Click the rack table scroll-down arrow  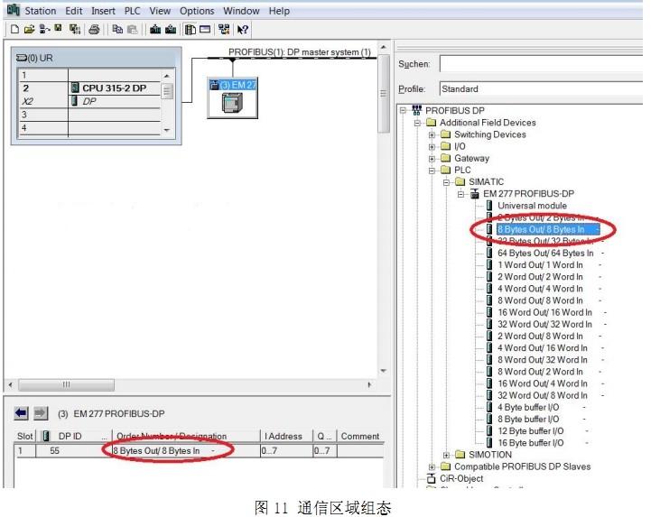(x=167, y=130)
